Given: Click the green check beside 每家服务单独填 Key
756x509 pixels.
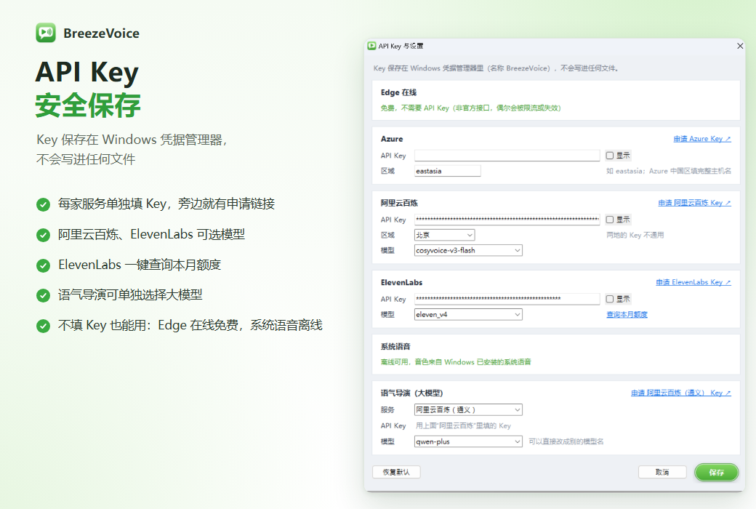Looking at the screenshot, I should coord(44,204).
